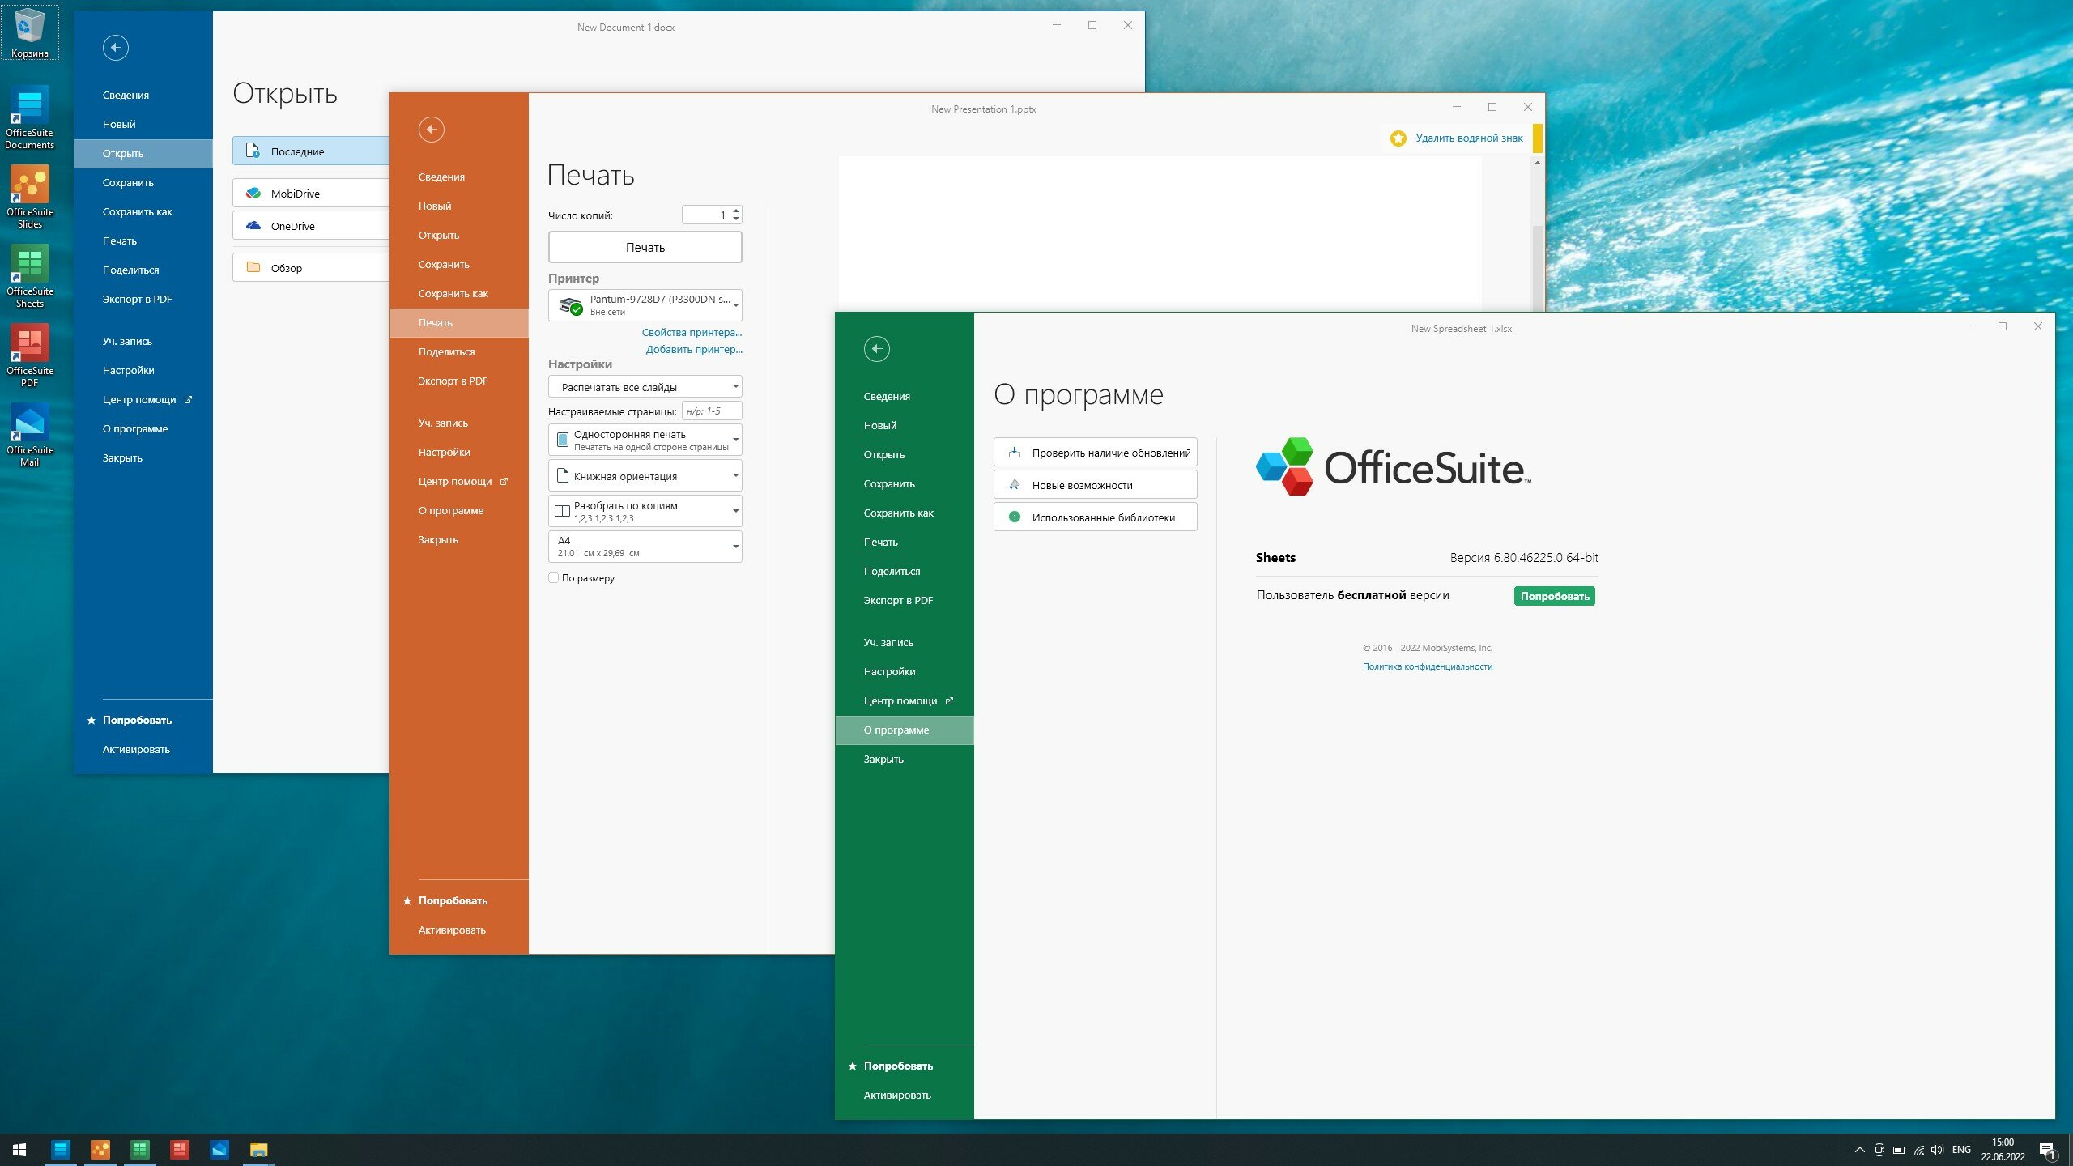Click the Pantum printer status icon
The width and height of the screenshot is (2073, 1166).
(x=571, y=305)
